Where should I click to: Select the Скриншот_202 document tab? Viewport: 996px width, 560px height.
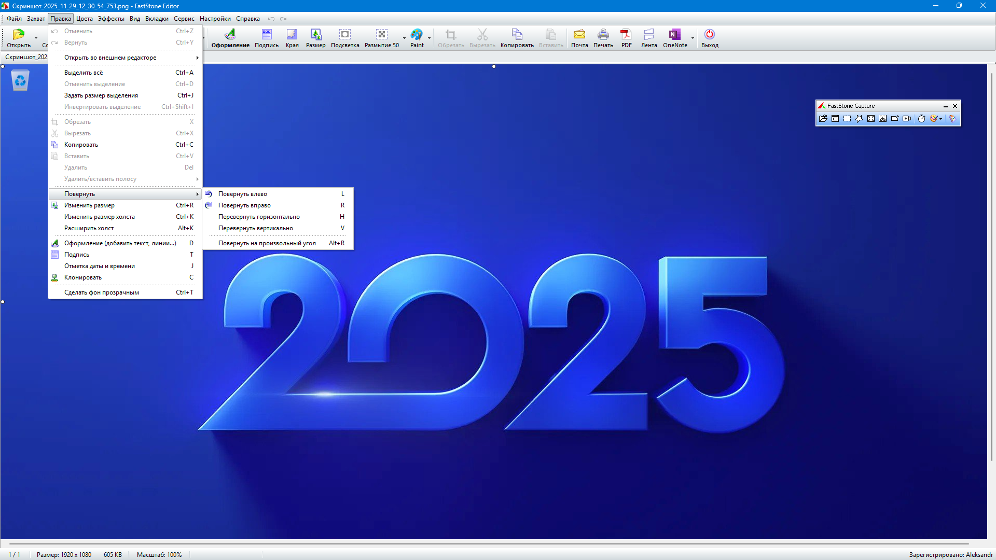[26, 57]
